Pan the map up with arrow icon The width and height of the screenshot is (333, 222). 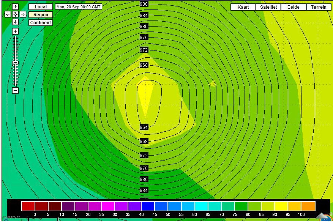15,7
